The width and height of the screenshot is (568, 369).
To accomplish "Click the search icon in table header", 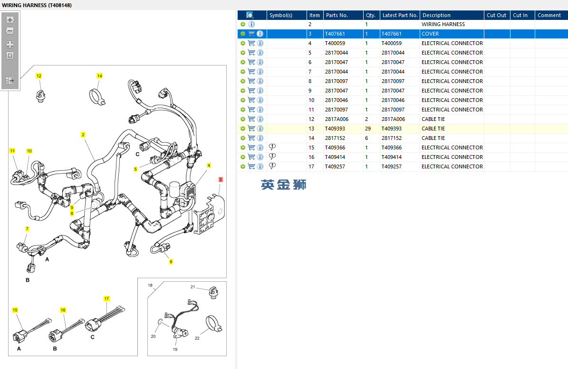I will click(250, 15).
